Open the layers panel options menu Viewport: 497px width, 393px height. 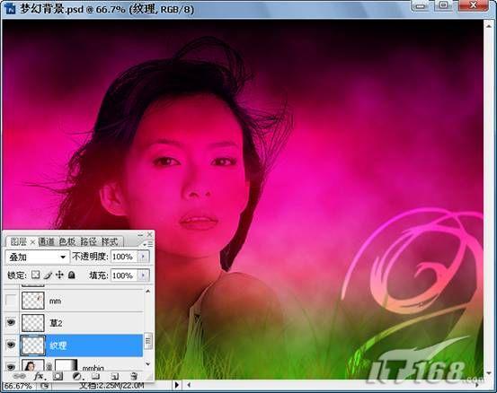pyautogui.click(x=148, y=244)
